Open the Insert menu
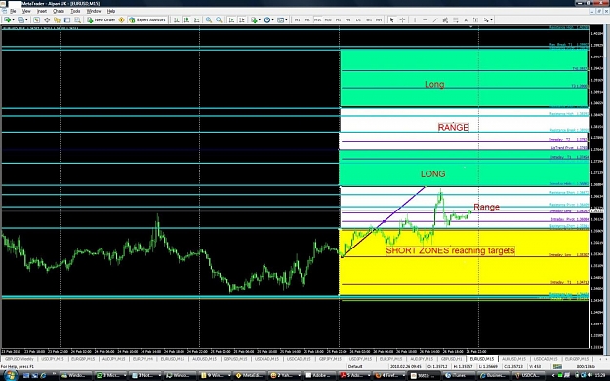The image size is (610, 381). point(42,11)
